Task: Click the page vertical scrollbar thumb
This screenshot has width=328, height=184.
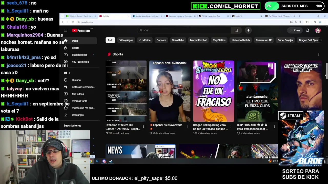Action: coord(326,72)
